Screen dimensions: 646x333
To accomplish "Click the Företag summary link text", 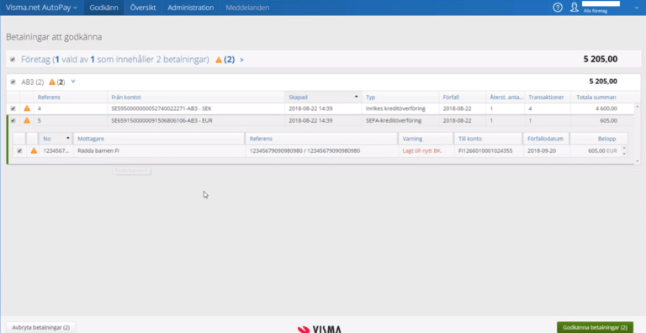I will tap(115, 60).
